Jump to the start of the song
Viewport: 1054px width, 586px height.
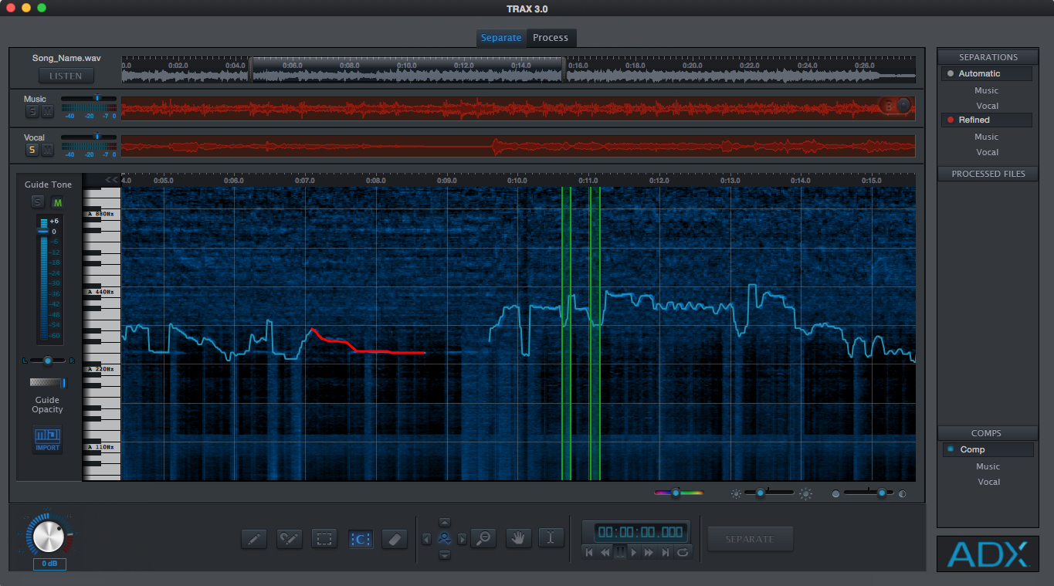point(589,552)
